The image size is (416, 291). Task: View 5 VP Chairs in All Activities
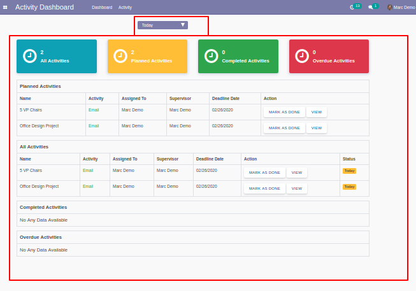(297, 173)
